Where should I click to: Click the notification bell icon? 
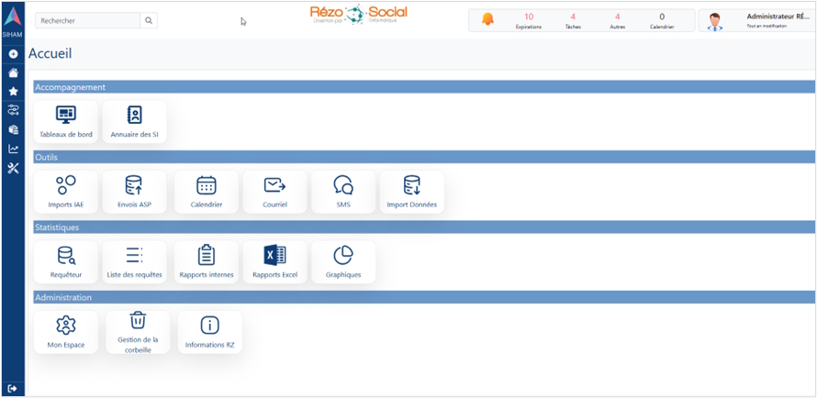[487, 20]
